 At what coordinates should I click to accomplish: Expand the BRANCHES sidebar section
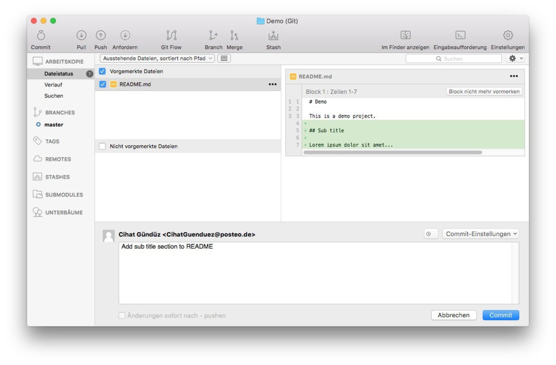(x=60, y=113)
